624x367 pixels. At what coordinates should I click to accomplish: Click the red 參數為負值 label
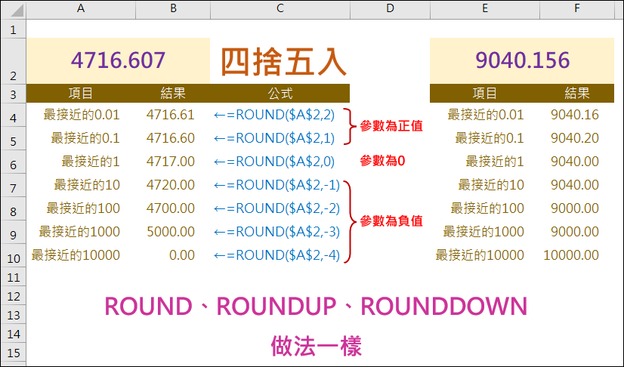[x=391, y=221]
